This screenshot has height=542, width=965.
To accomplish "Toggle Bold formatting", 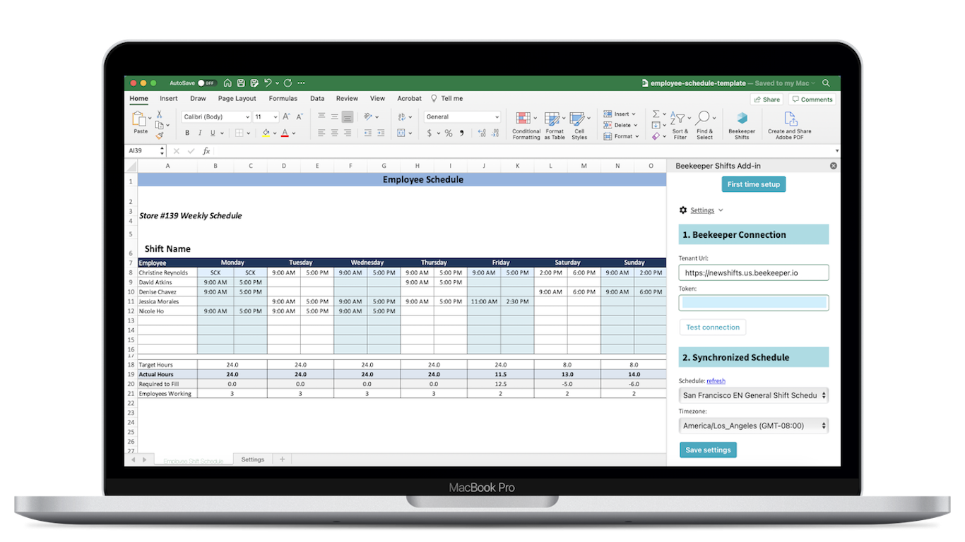I will point(187,133).
